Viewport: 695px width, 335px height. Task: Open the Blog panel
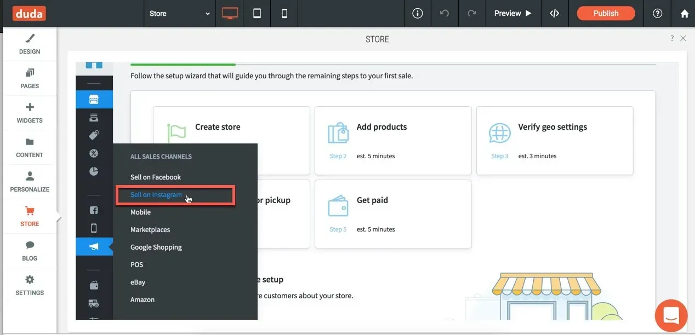30,251
